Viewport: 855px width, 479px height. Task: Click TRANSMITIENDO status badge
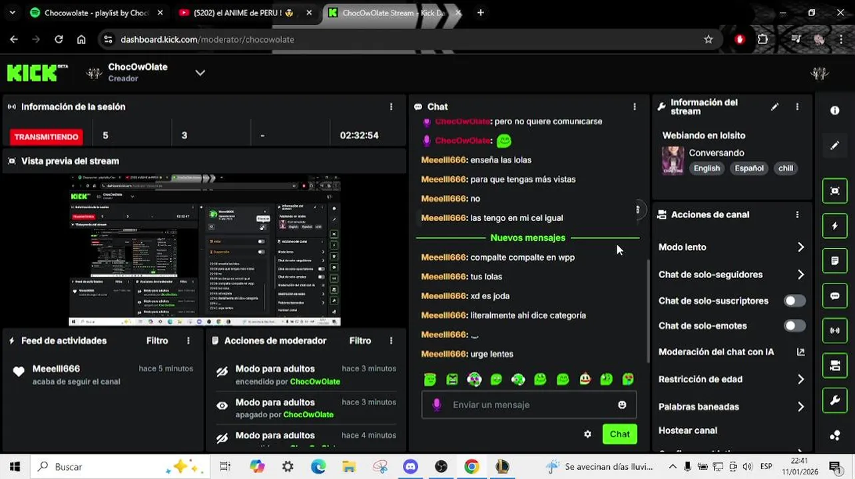pos(46,136)
